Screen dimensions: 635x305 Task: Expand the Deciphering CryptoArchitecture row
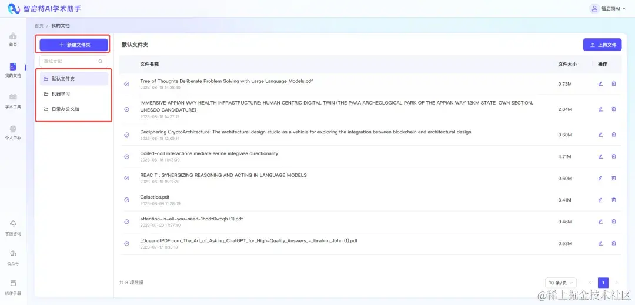127,135
